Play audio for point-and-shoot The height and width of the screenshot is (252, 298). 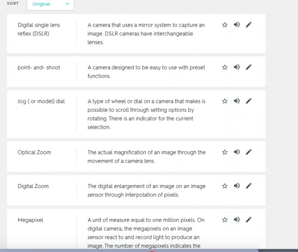tap(237, 67)
